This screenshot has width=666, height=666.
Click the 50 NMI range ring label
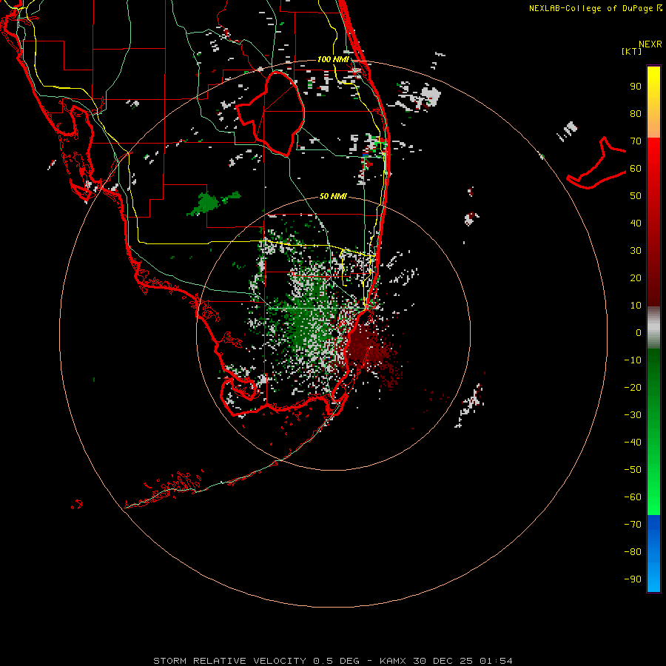(x=333, y=196)
